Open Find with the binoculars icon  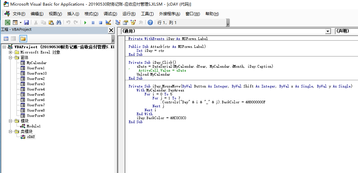(58, 22)
